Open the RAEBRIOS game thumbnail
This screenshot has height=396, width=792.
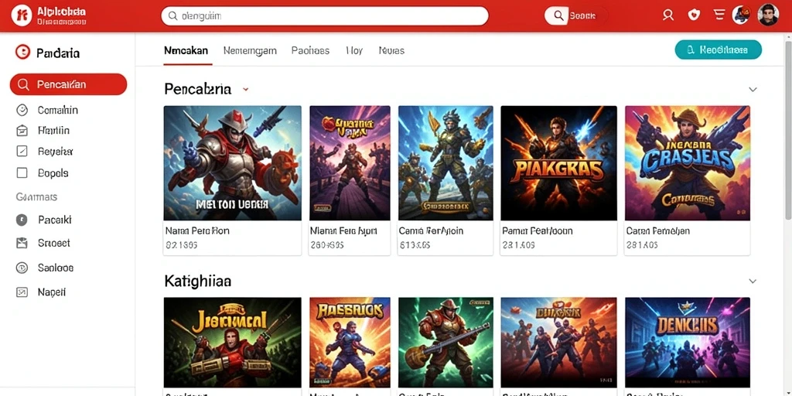[x=350, y=342]
